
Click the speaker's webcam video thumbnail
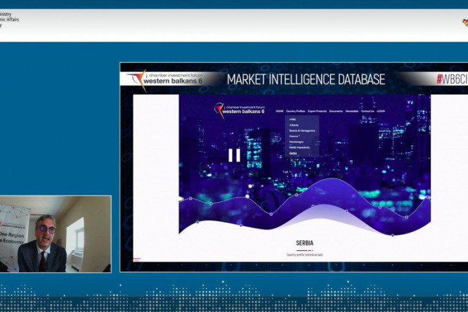56,234
